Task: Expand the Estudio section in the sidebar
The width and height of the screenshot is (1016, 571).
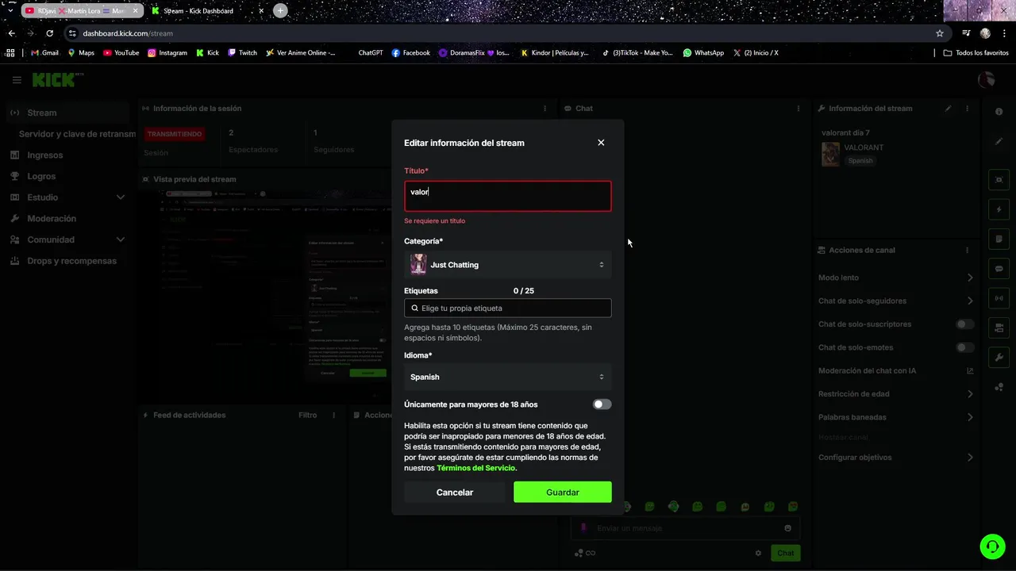Action: pyautogui.click(x=121, y=197)
